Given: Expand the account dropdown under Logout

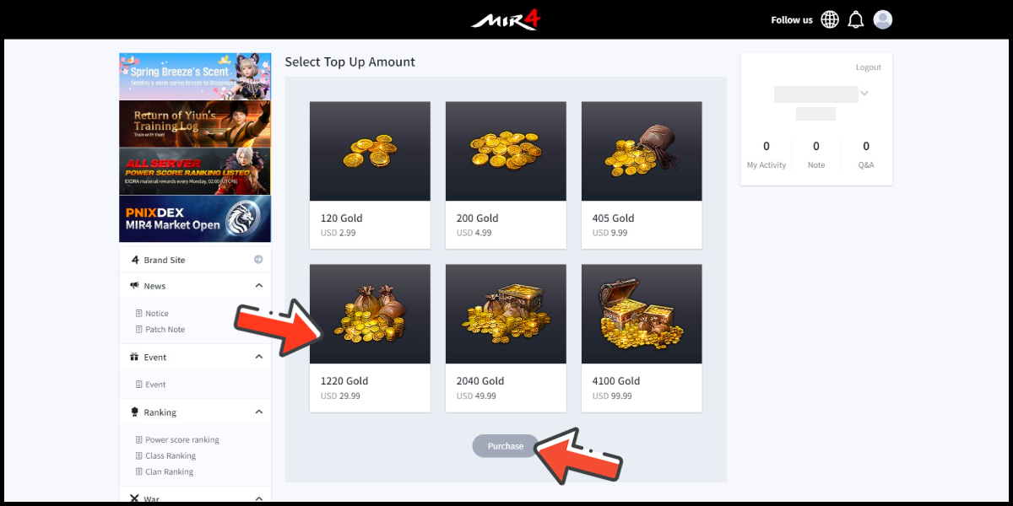Looking at the screenshot, I should pyautogui.click(x=864, y=94).
